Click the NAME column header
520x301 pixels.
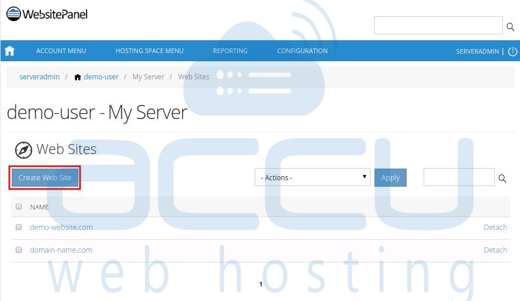(x=39, y=207)
